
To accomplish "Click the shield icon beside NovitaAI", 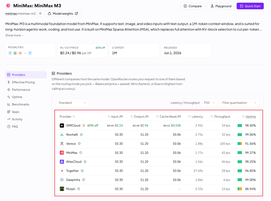I will 81,135.
